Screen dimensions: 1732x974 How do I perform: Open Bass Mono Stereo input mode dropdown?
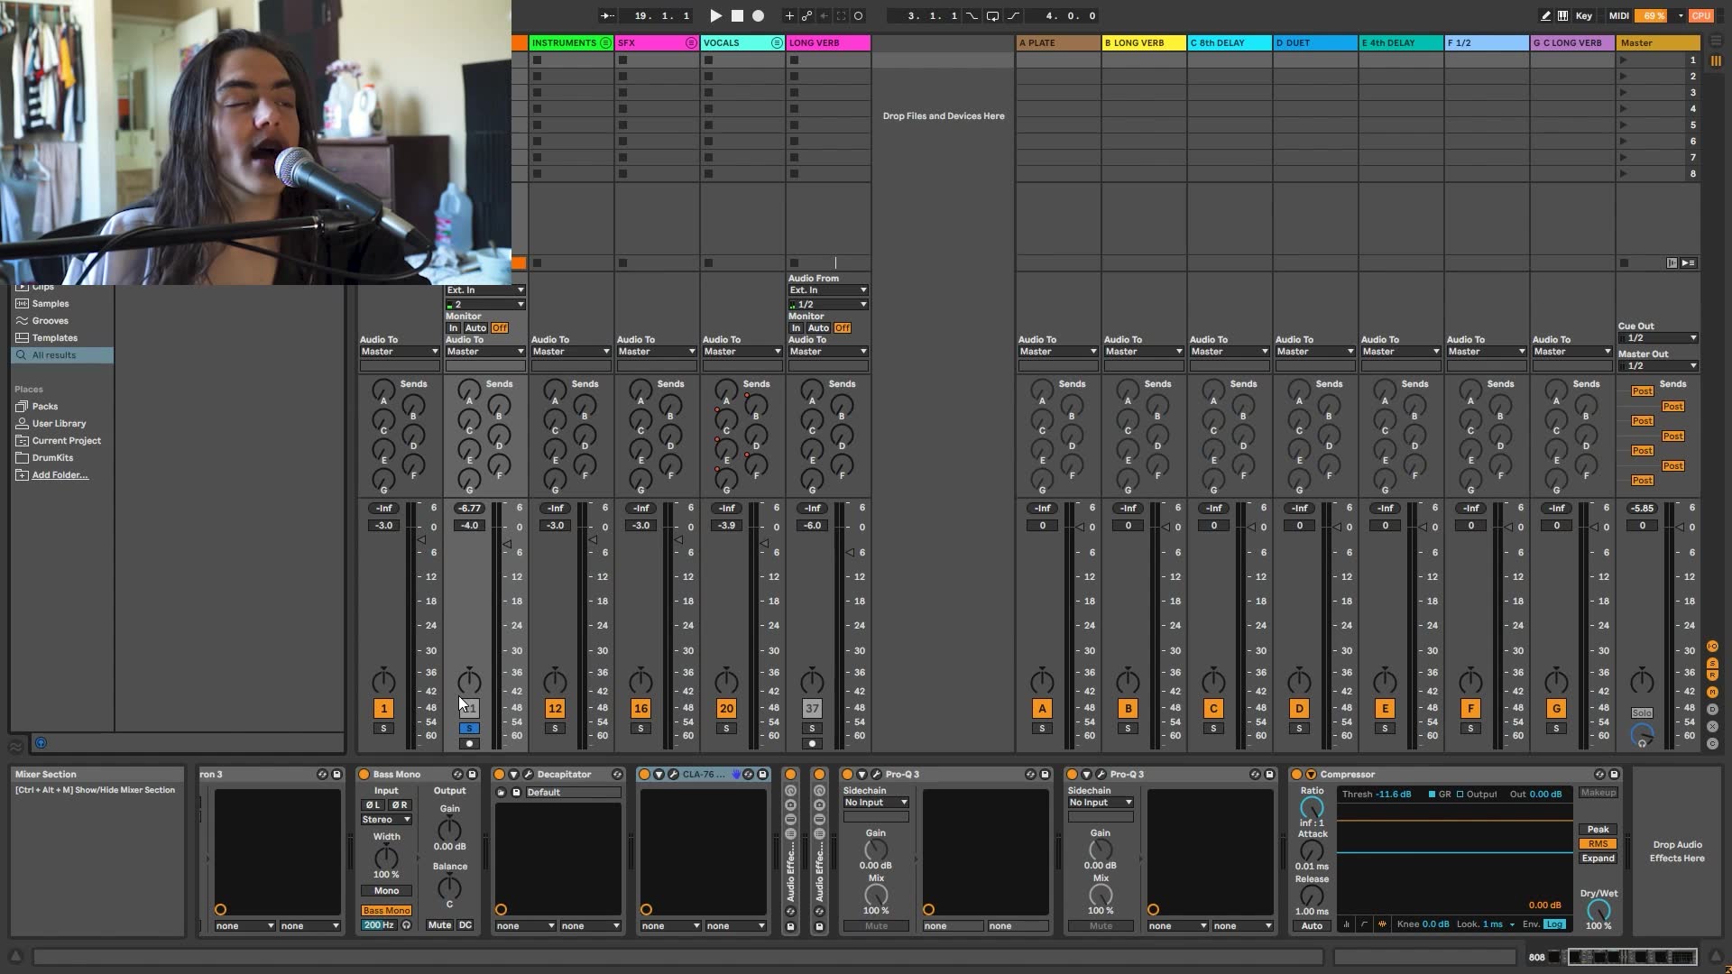[386, 820]
